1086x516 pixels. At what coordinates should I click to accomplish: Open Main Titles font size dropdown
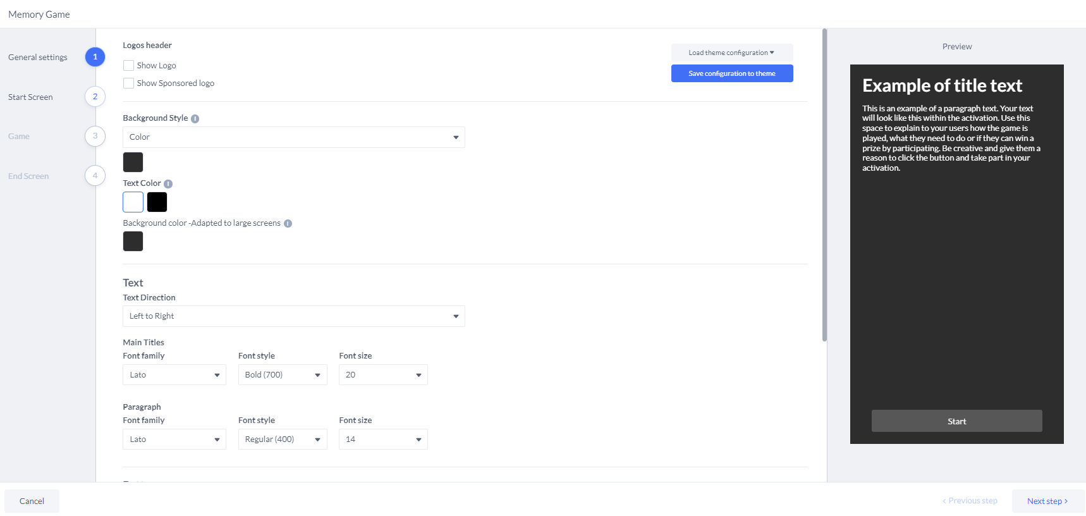pos(383,375)
